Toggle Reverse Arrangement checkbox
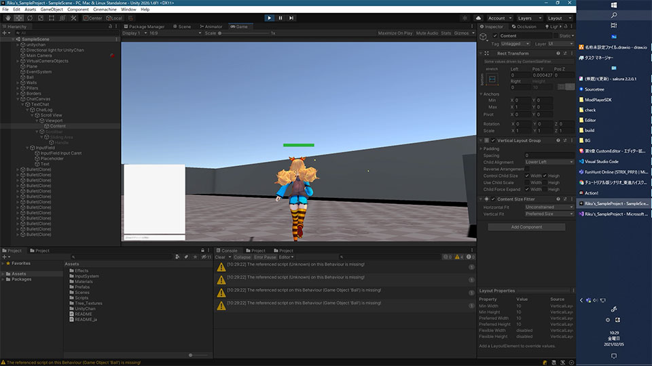This screenshot has height=366, width=652. click(x=527, y=169)
